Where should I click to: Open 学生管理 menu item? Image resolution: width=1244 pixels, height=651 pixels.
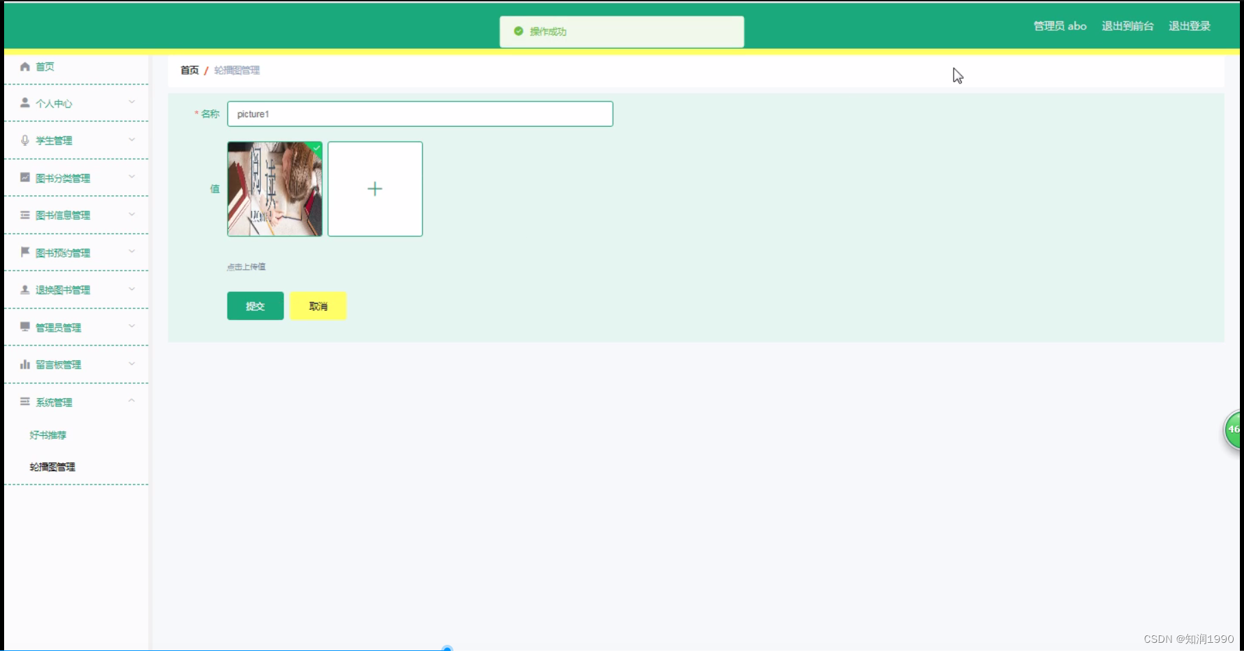click(76, 140)
